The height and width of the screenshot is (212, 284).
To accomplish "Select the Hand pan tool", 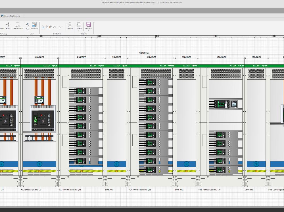I will [x=8, y=26].
